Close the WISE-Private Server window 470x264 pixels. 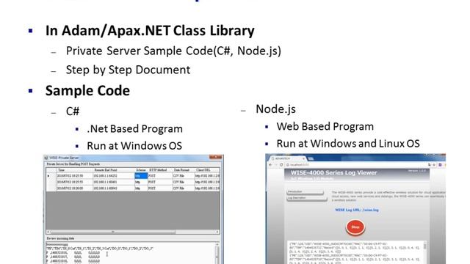[x=216, y=157]
